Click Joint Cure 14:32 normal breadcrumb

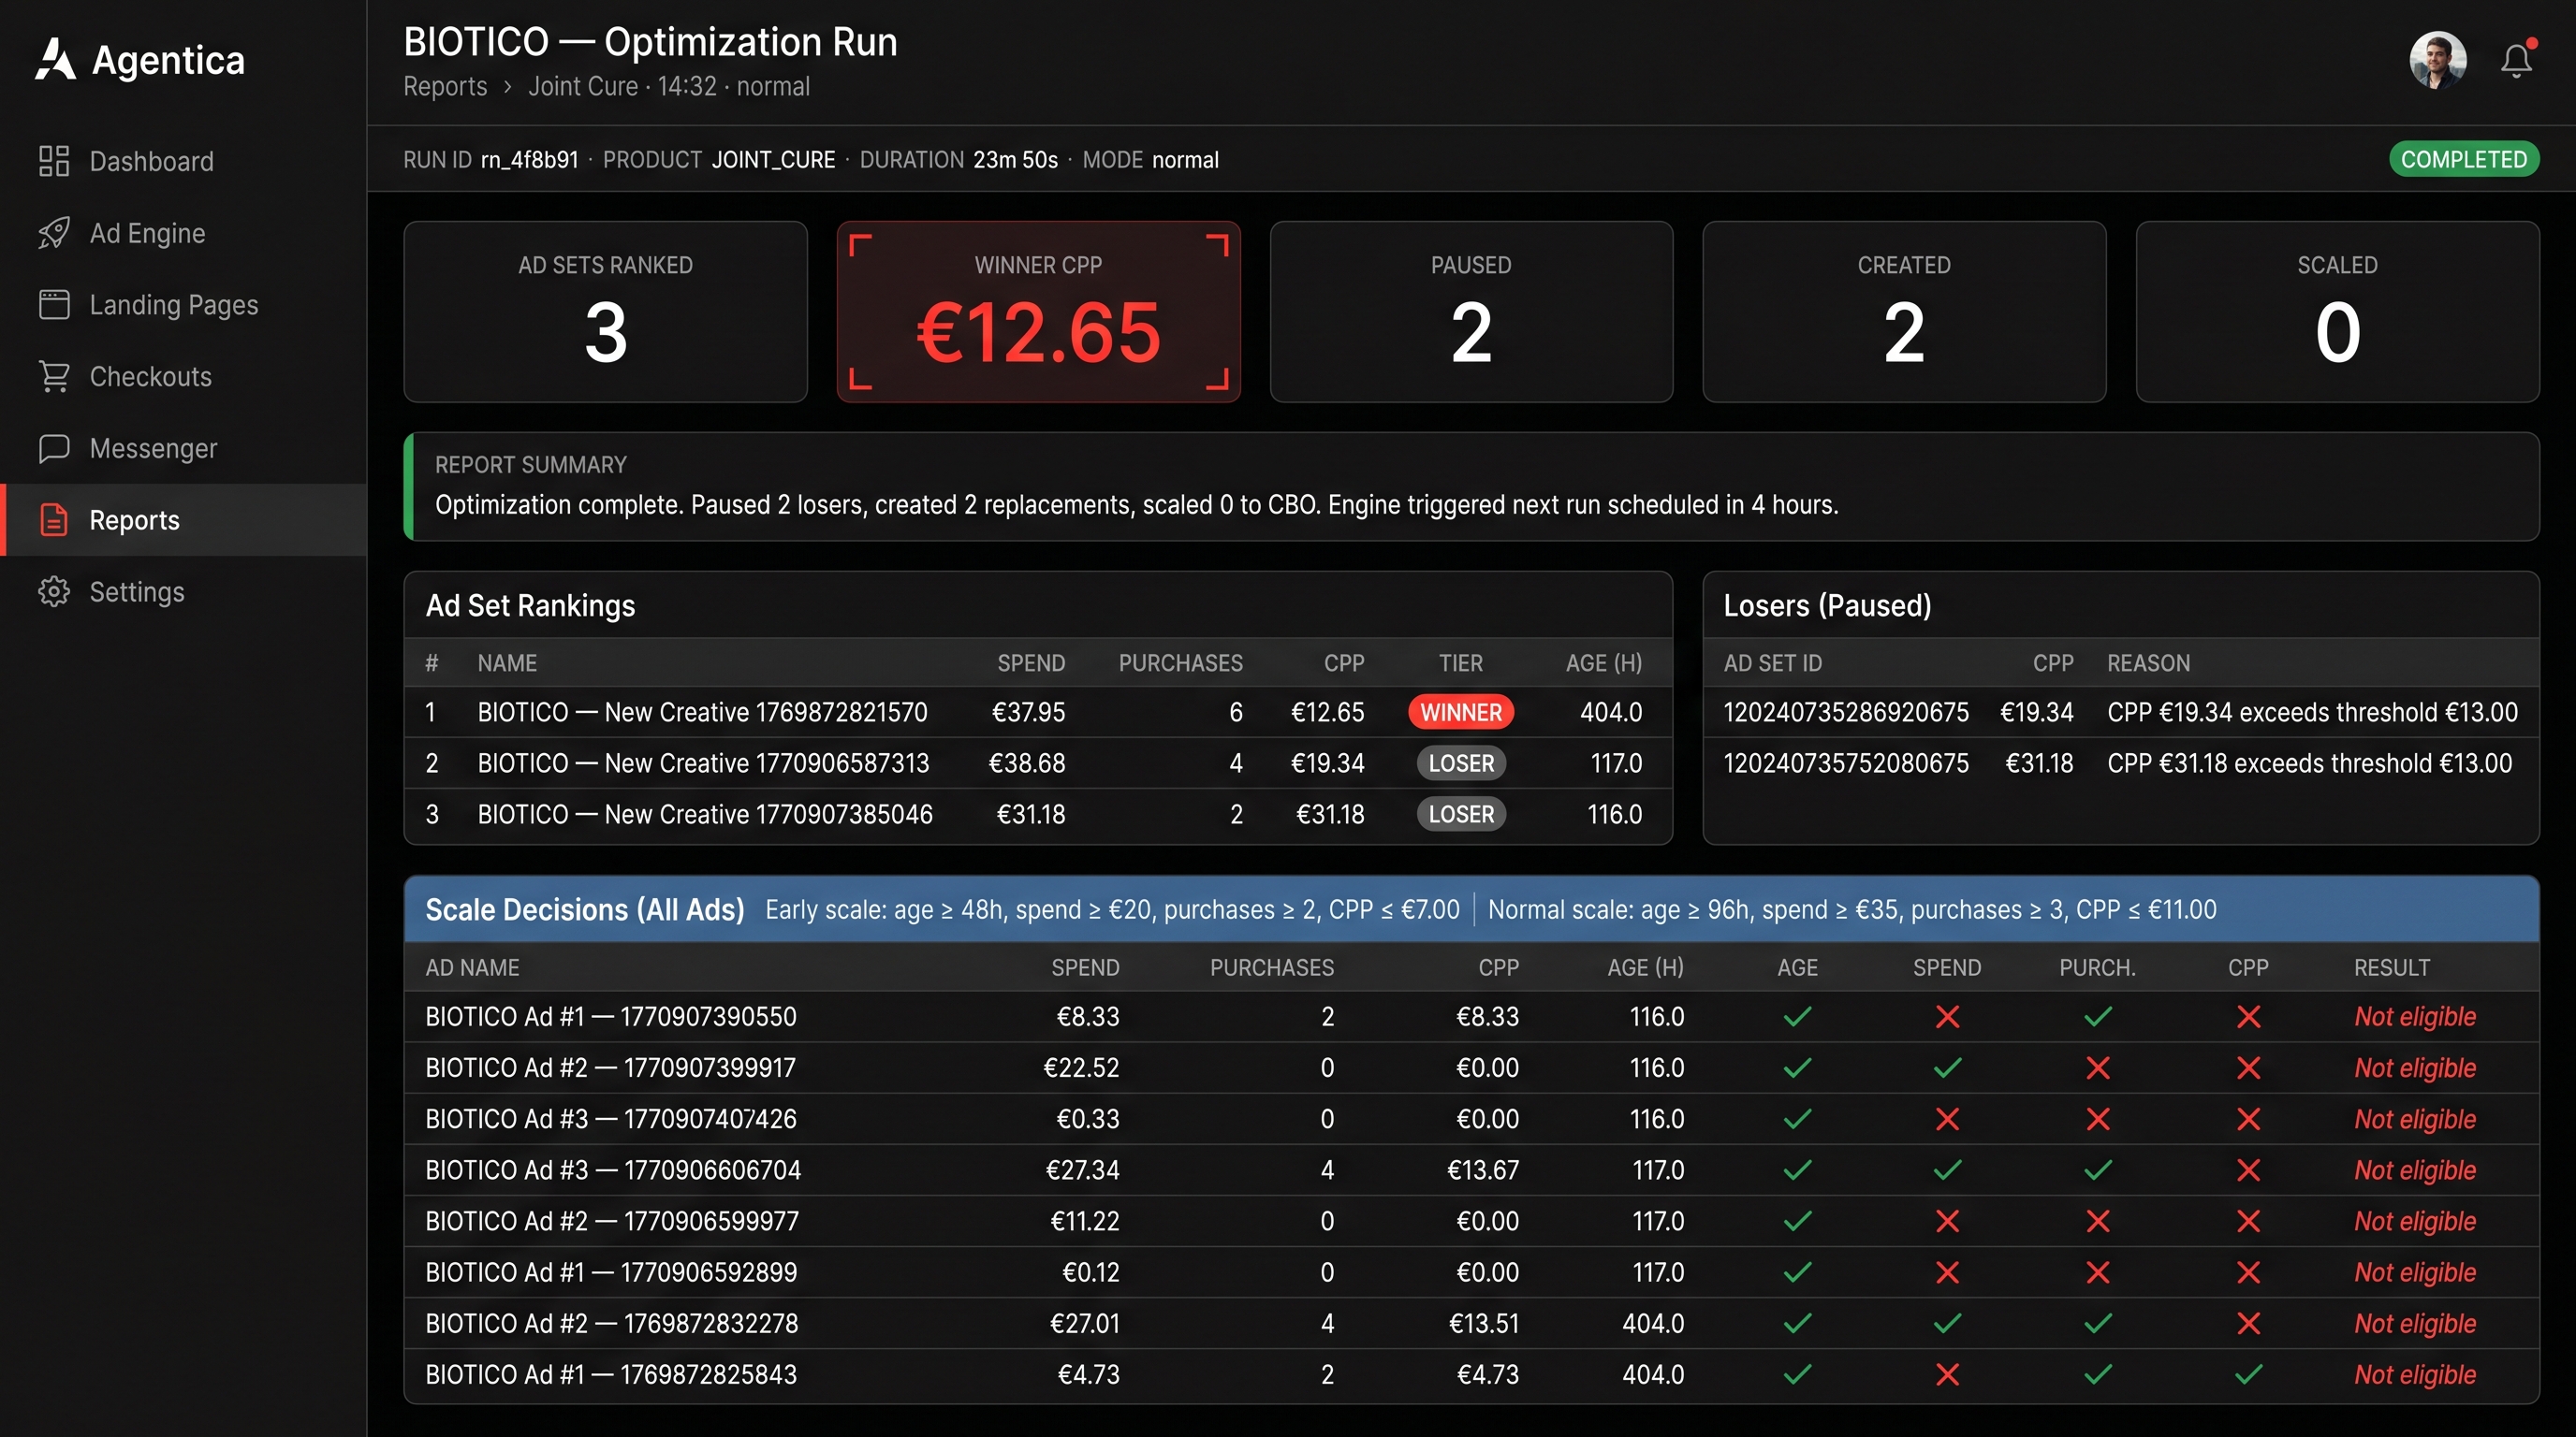pos(669,86)
